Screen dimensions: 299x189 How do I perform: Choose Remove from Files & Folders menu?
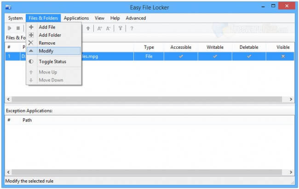pos(47,43)
